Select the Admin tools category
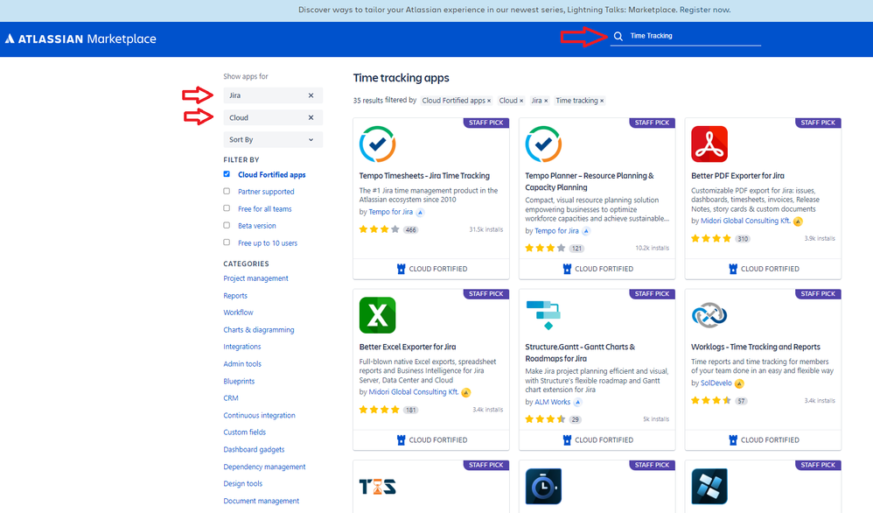Screen dimensions: 873x513 click(x=242, y=363)
